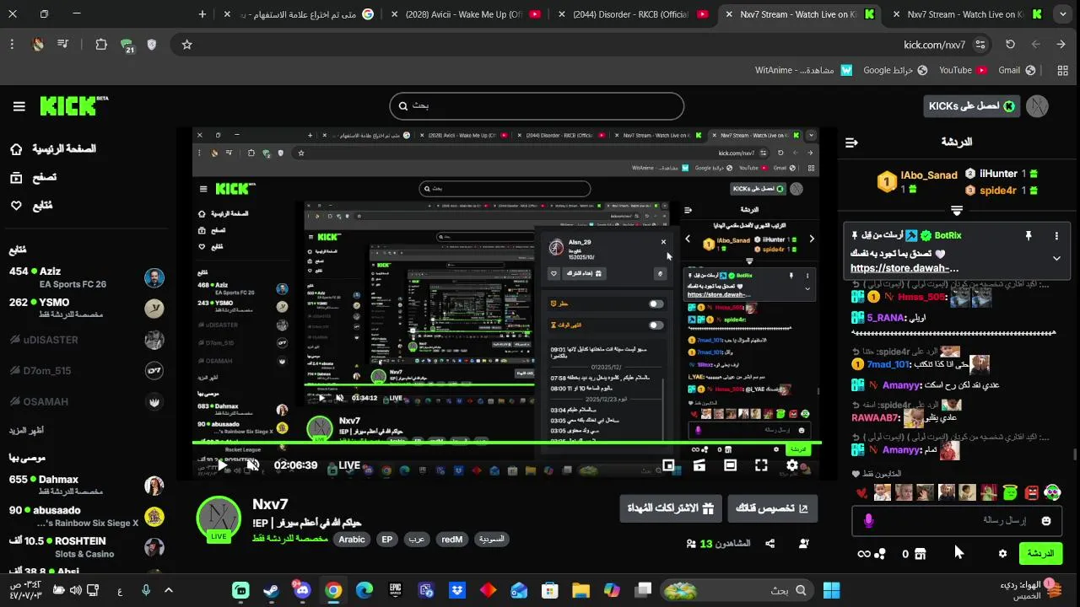Open Dahmax in recommended channels
1080x607 pixels.
tap(87, 485)
